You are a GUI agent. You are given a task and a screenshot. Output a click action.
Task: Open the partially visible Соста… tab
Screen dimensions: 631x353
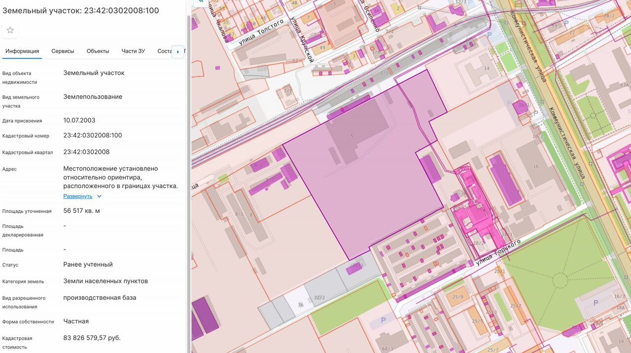pyautogui.click(x=164, y=51)
